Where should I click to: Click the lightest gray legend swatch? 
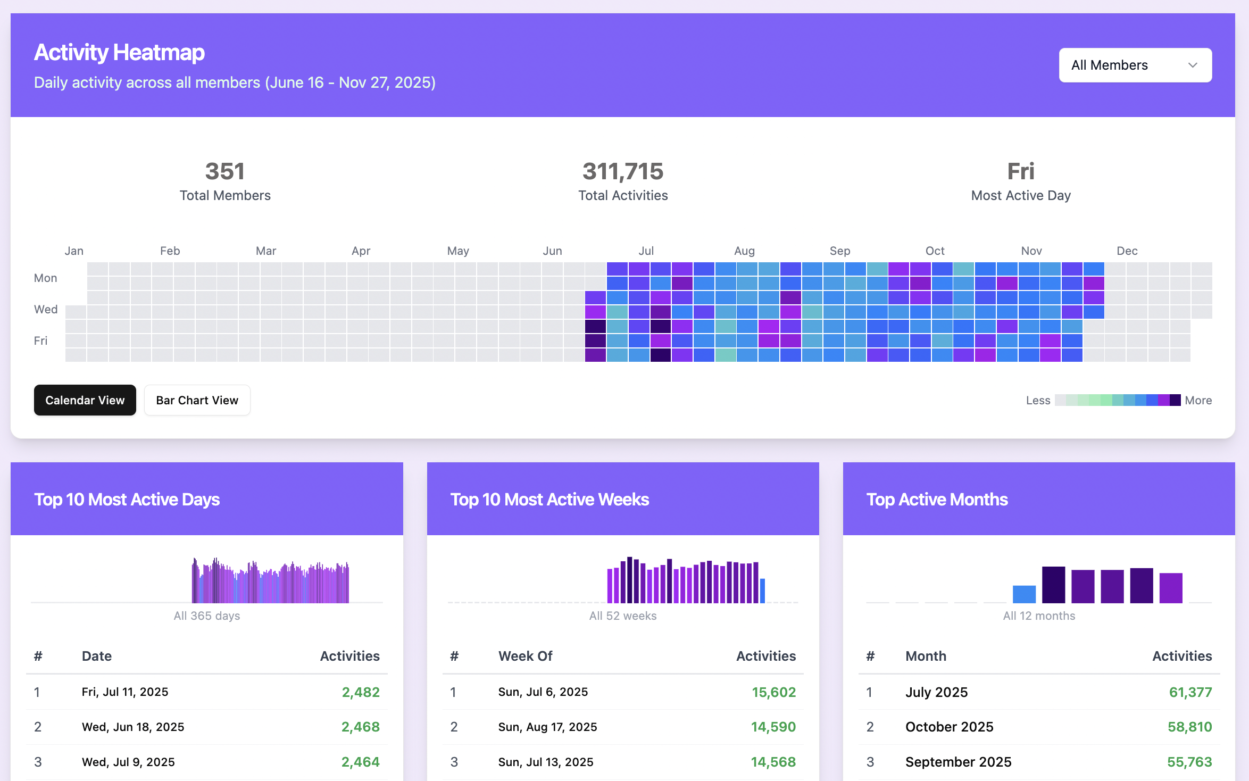(1060, 400)
